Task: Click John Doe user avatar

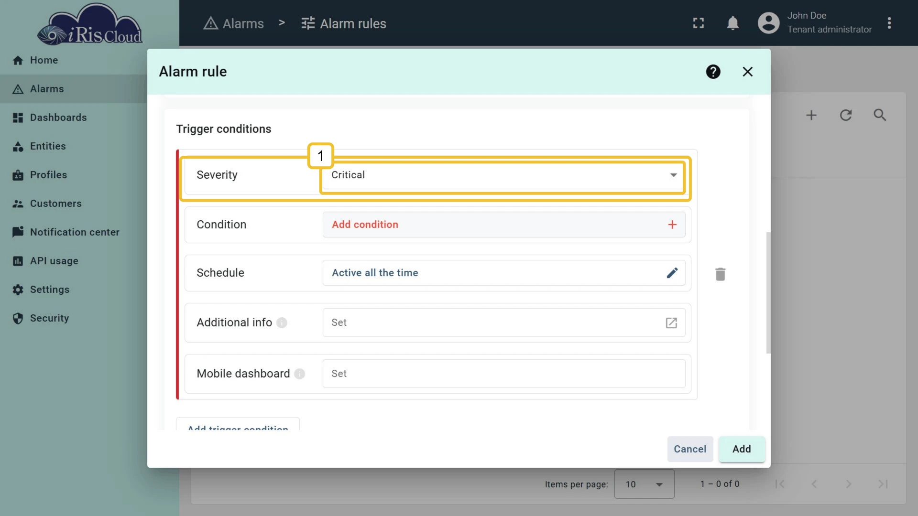Action: [x=768, y=23]
